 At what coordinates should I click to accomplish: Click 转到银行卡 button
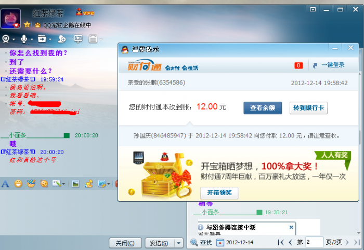coord(308,108)
